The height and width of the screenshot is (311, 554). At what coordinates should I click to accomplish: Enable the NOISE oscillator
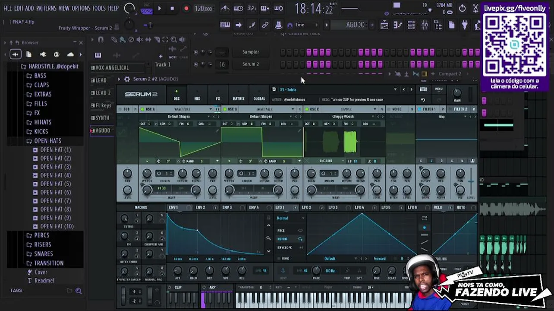point(389,109)
